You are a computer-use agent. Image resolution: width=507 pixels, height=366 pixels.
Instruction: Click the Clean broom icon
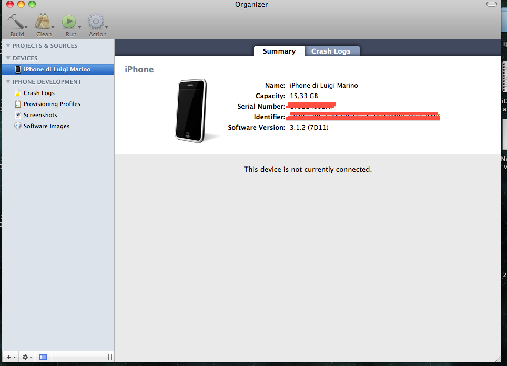(43, 22)
